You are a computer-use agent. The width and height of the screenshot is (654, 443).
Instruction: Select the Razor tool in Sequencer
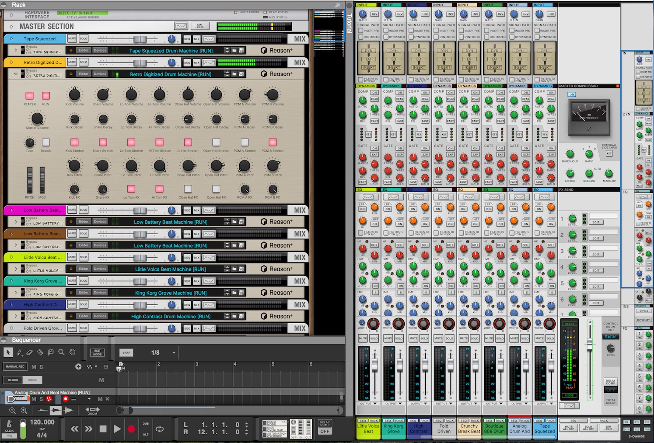coord(40,352)
